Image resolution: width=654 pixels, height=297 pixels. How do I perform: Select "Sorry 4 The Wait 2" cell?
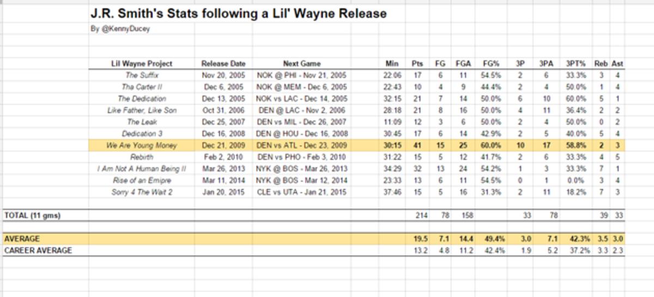coord(141,192)
